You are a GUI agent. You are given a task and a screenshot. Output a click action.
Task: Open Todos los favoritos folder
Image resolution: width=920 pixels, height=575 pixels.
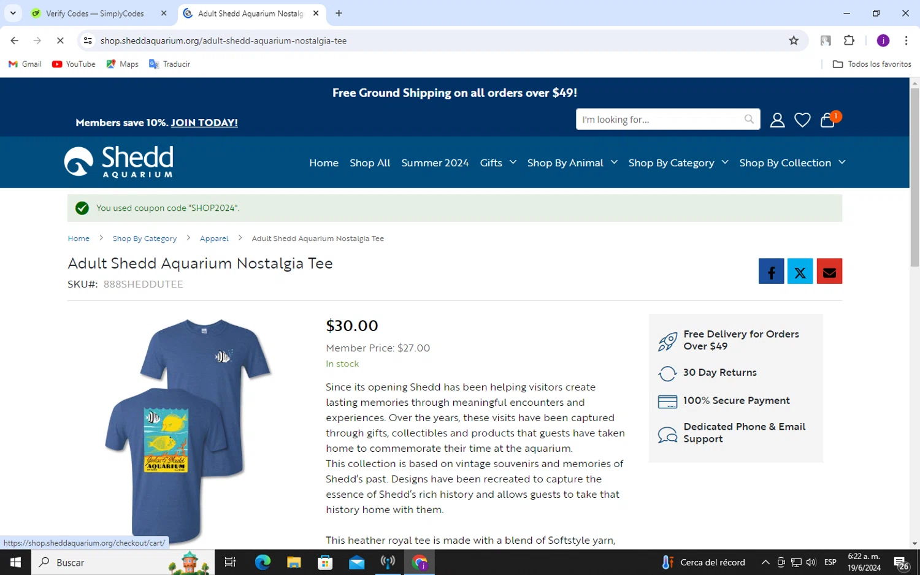[872, 64]
